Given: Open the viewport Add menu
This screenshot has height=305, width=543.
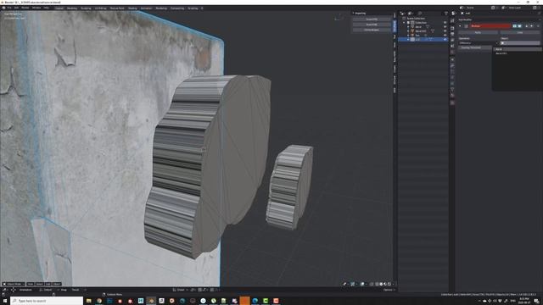Looking at the screenshot, I should coord(48,284).
